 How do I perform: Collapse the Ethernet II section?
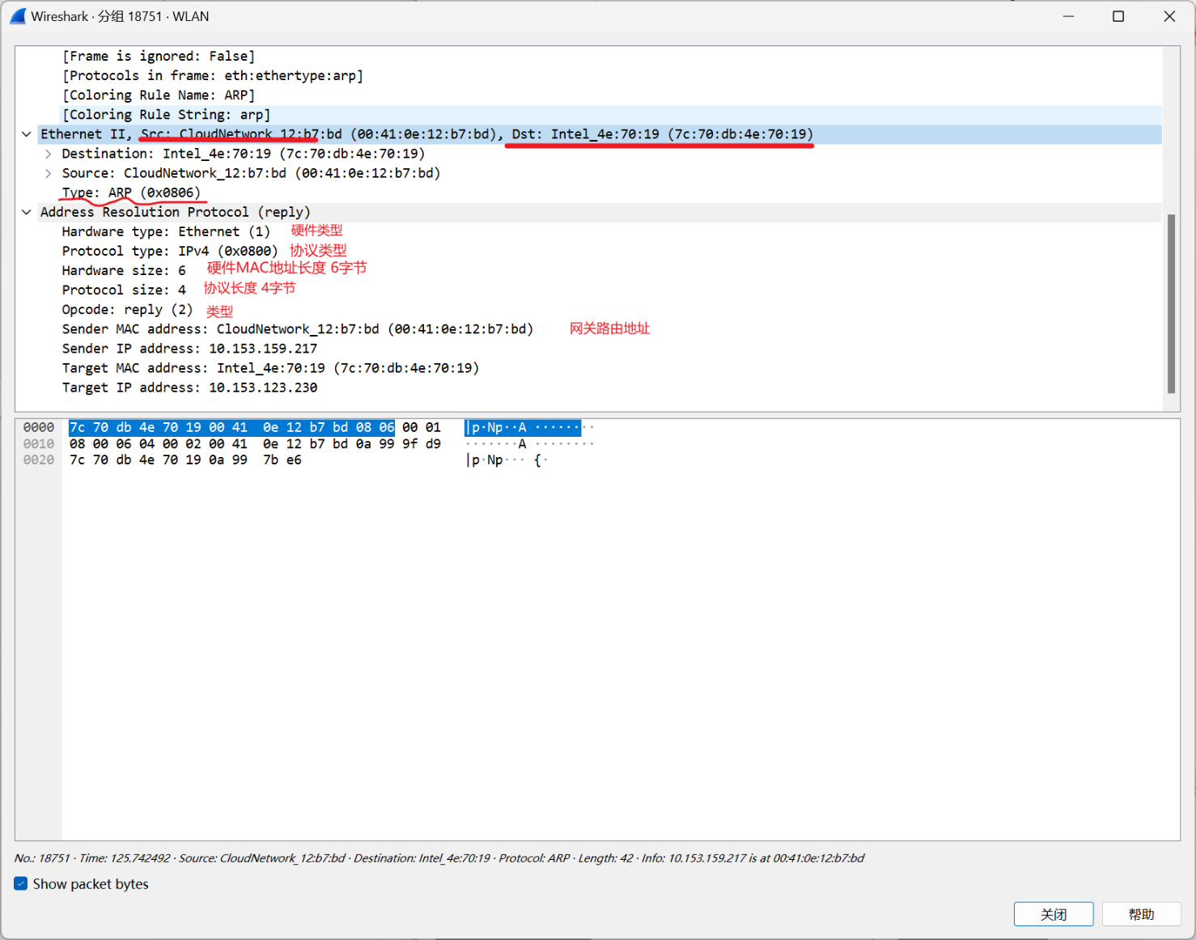[27, 134]
